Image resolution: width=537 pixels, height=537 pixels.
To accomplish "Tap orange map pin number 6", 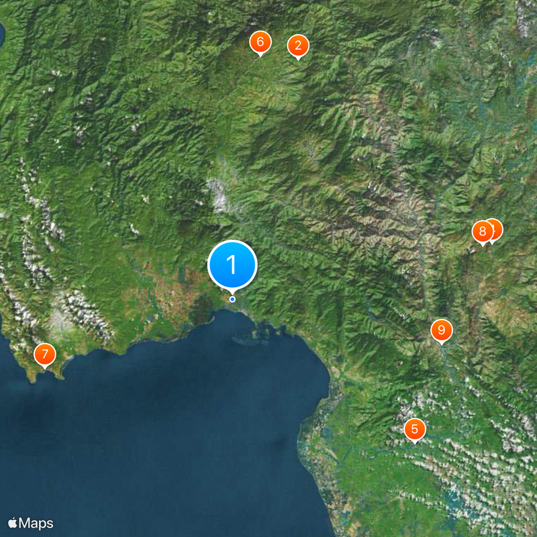I will click(260, 42).
